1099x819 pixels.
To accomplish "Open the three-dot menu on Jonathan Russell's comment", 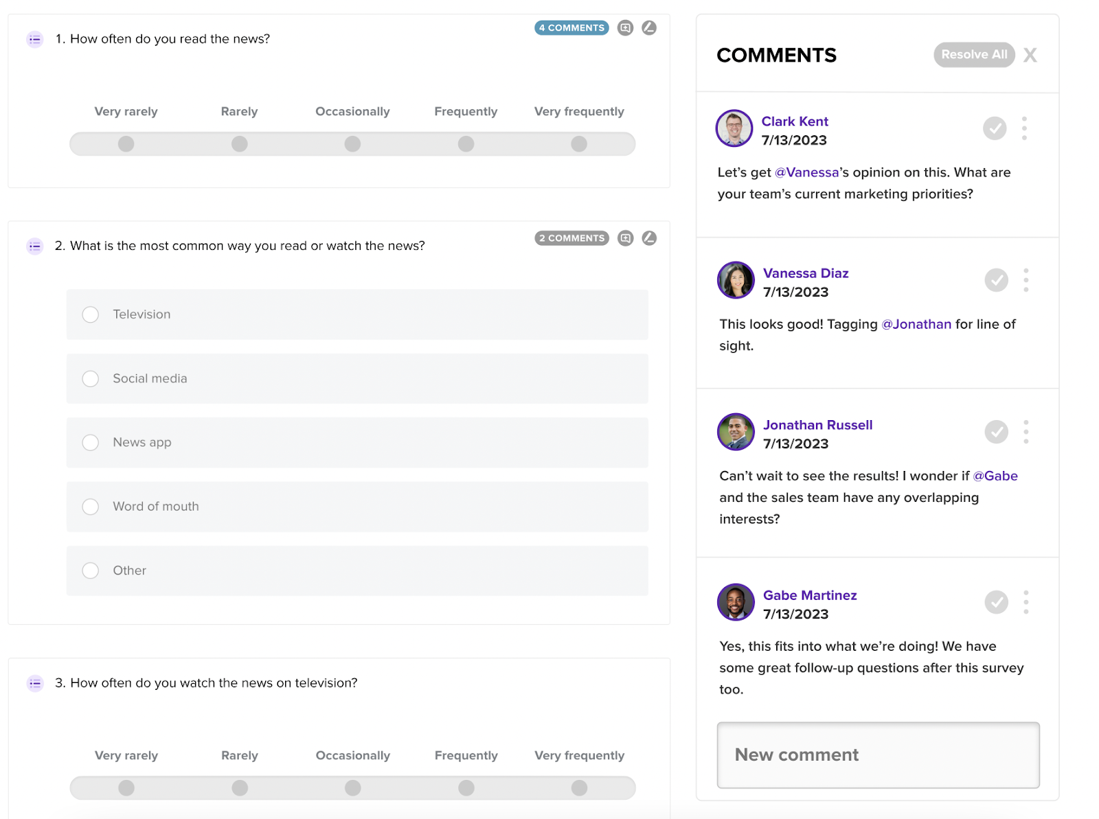I will 1026,432.
